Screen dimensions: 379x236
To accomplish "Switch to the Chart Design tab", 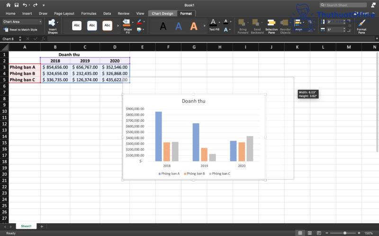I will click(x=162, y=14).
